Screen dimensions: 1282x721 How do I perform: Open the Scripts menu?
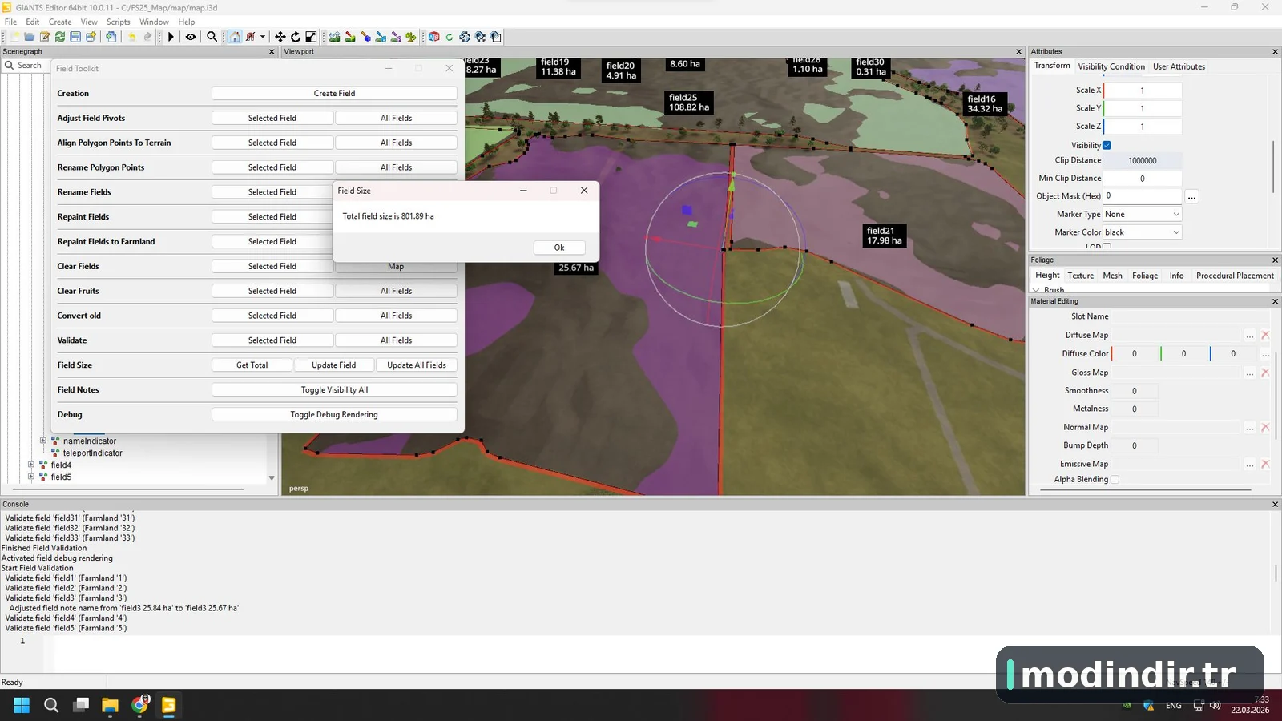tap(119, 22)
